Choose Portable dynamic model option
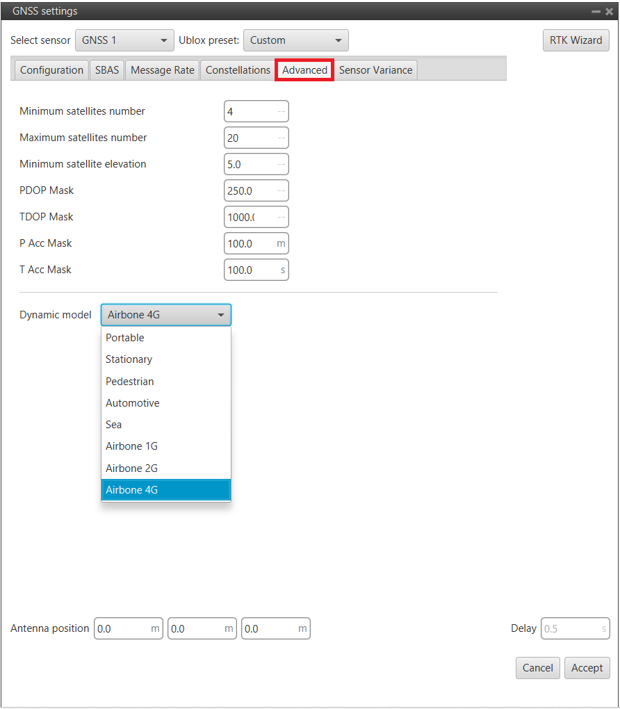 pyautogui.click(x=125, y=338)
